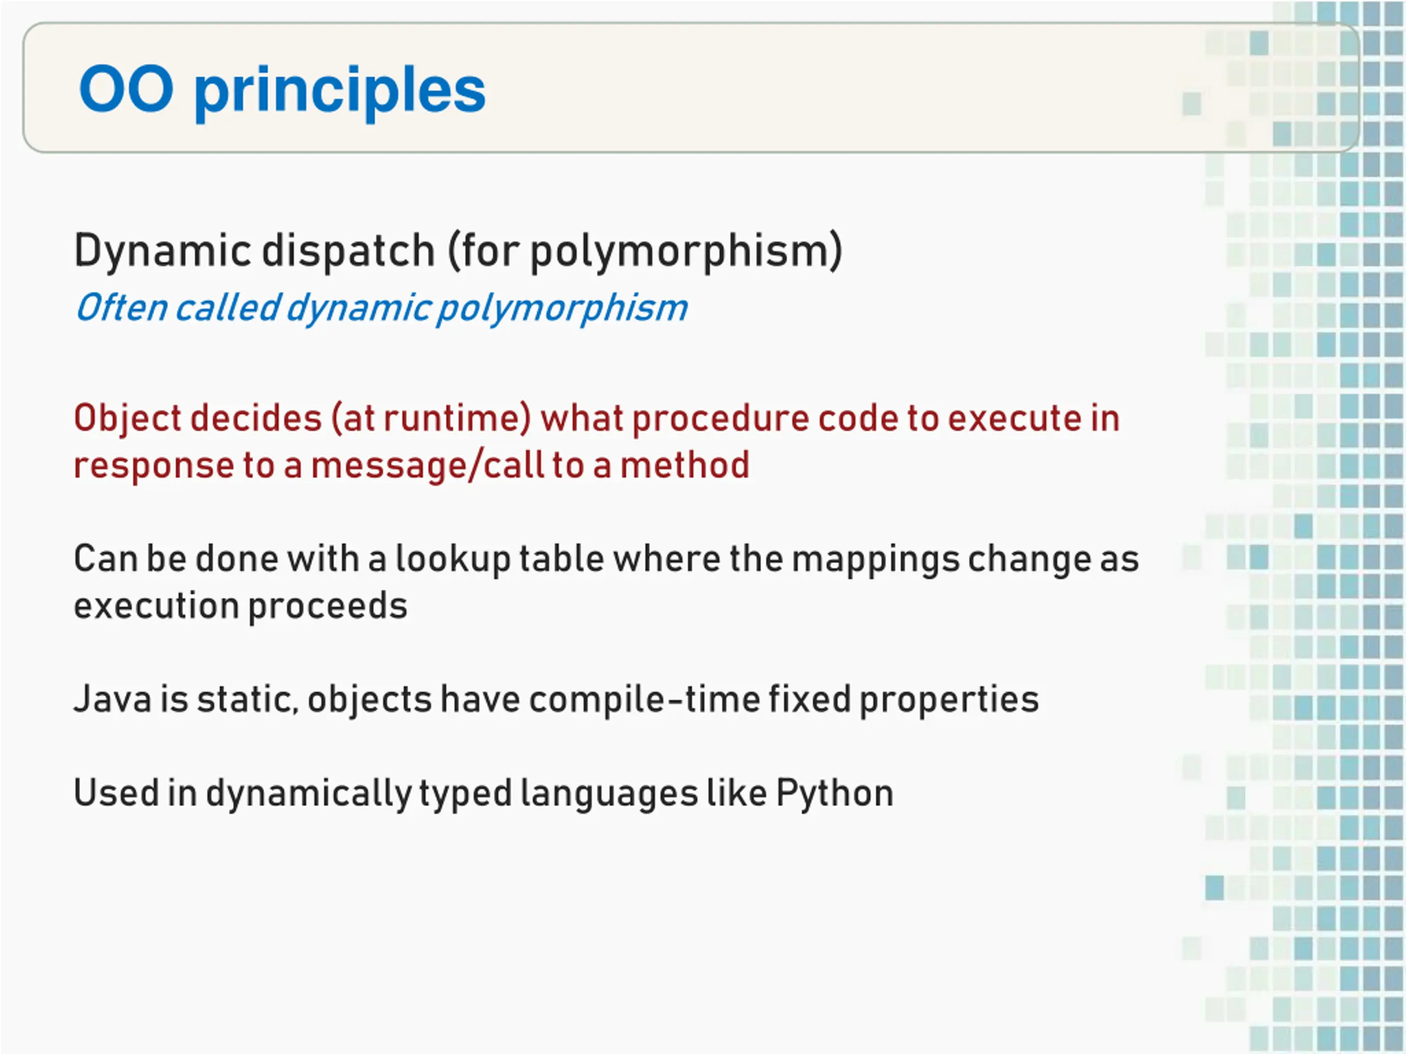Screen dimensions: 1406x1054
Task: Select the "Java is static" sentence
Action: (556, 700)
